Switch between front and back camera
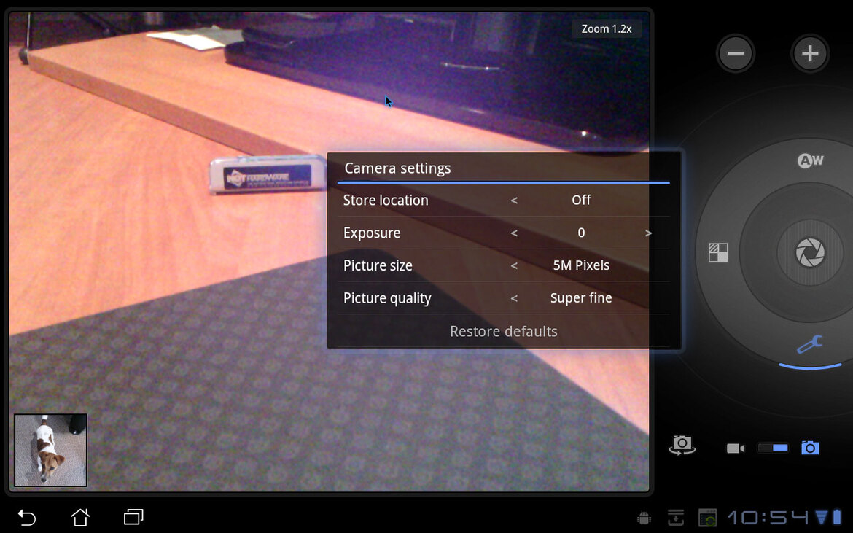Viewport: 853px width, 533px height. 682,445
